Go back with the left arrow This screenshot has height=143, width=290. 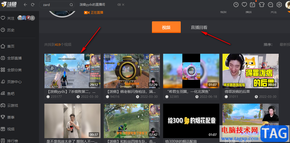click(x=25, y=5)
